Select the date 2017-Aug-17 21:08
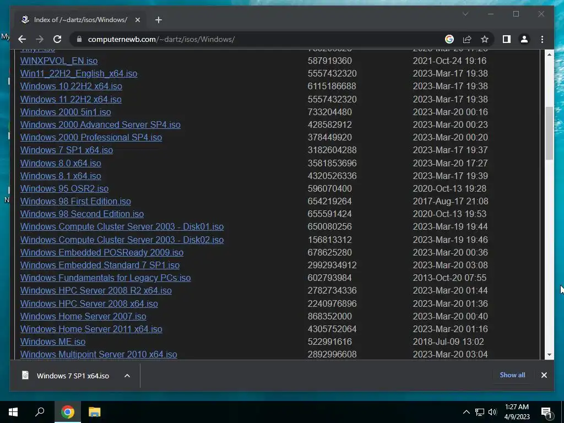 [451, 201]
